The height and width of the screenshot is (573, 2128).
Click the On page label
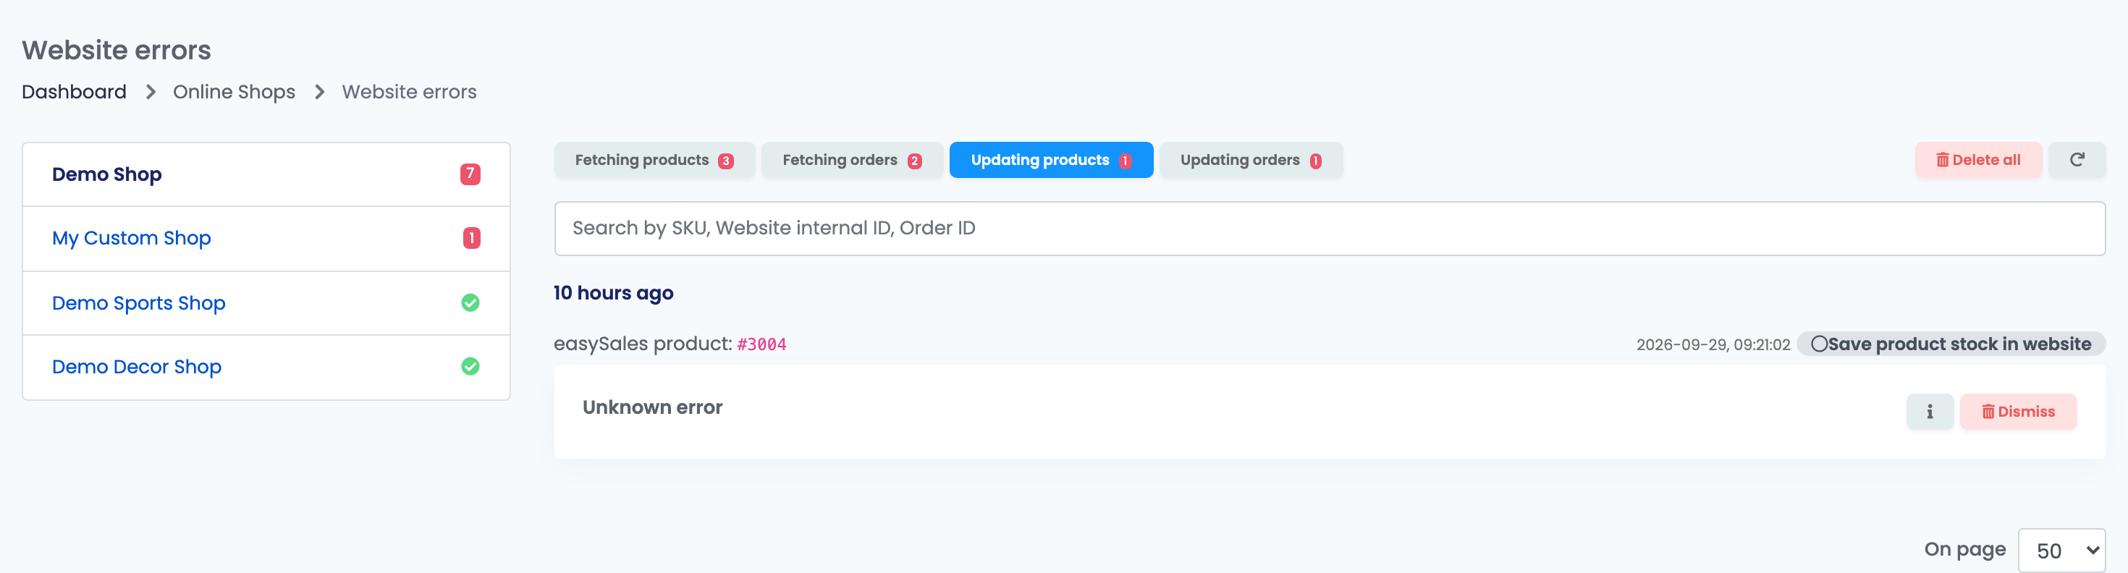pos(1964,549)
